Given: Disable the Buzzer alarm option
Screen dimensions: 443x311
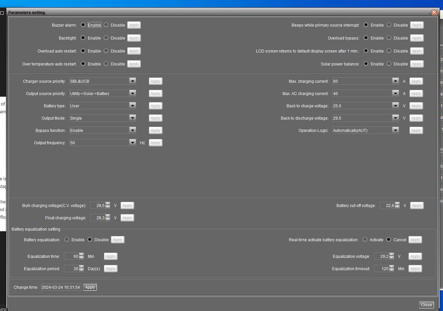Looking at the screenshot, I should [x=106, y=25].
